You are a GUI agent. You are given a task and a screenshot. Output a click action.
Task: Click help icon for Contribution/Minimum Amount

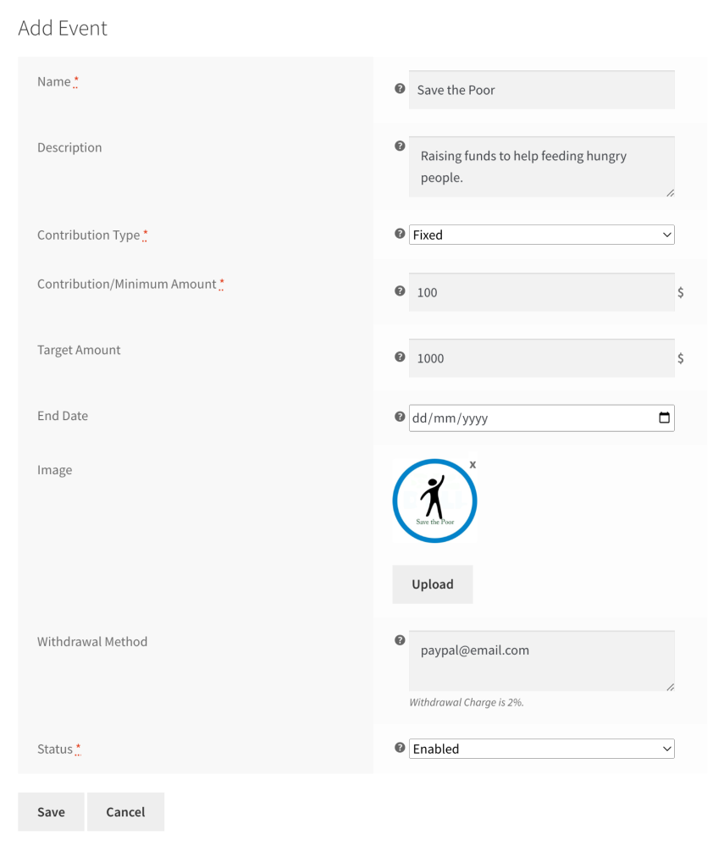(x=400, y=290)
